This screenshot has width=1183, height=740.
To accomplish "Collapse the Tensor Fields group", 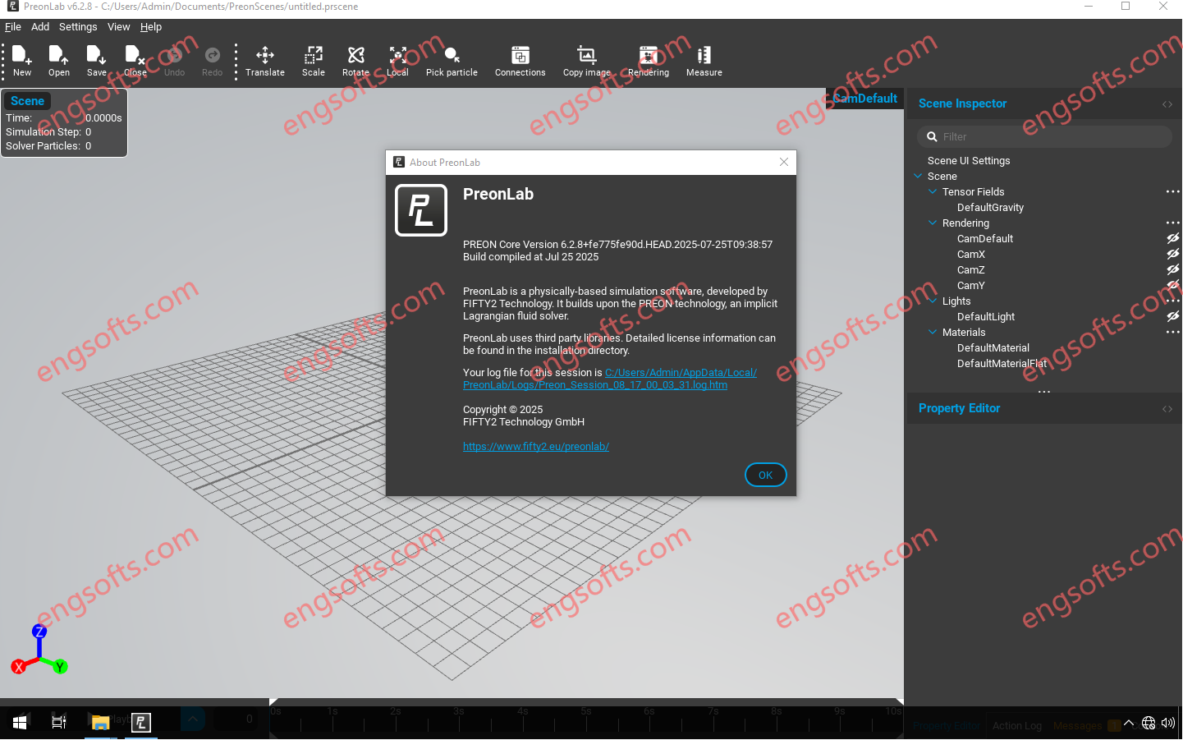I will pyautogui.click(x=933, y=192).
